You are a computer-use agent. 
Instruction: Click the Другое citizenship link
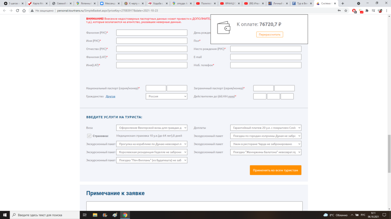pyautogui.click(x=110, y=96)
